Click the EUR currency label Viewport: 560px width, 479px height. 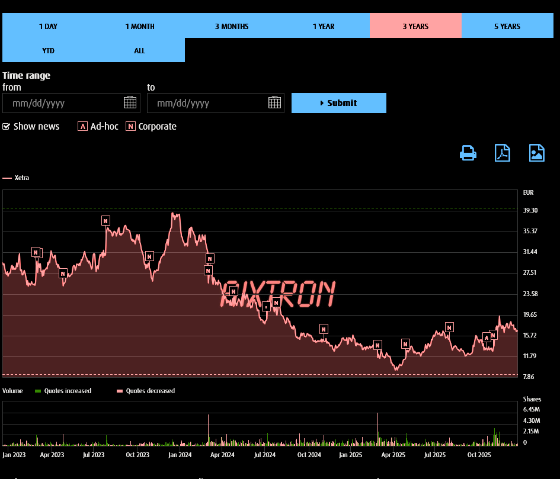[x=528, y=192]
